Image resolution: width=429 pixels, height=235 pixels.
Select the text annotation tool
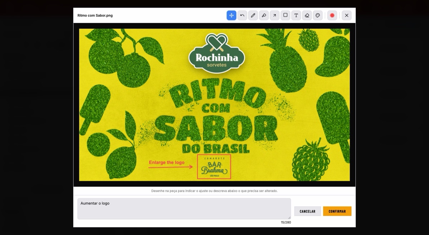[296, 15]
